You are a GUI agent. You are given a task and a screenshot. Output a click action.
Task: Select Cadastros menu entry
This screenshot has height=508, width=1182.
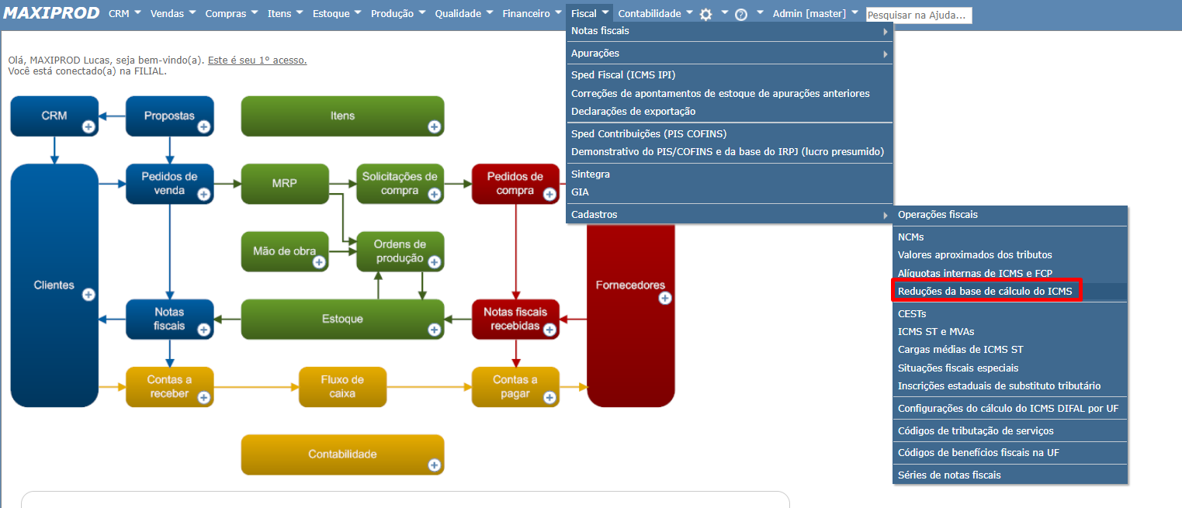click(730, 214)
